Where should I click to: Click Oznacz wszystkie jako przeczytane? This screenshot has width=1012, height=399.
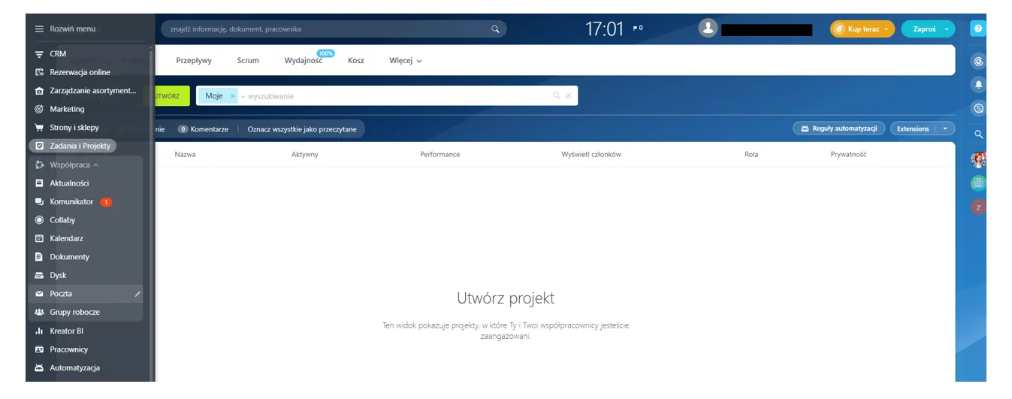302,129
